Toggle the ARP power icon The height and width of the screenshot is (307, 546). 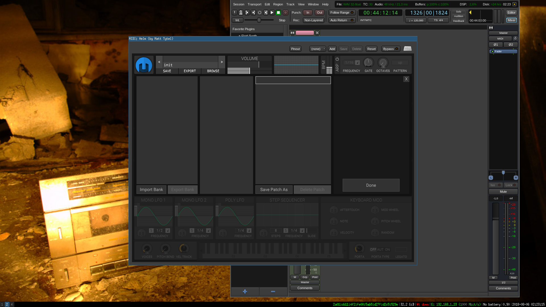click(x=337, y=59)
